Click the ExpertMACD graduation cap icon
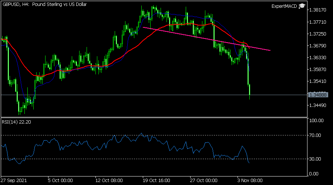 pyautogui.click(x=302, y=6)
